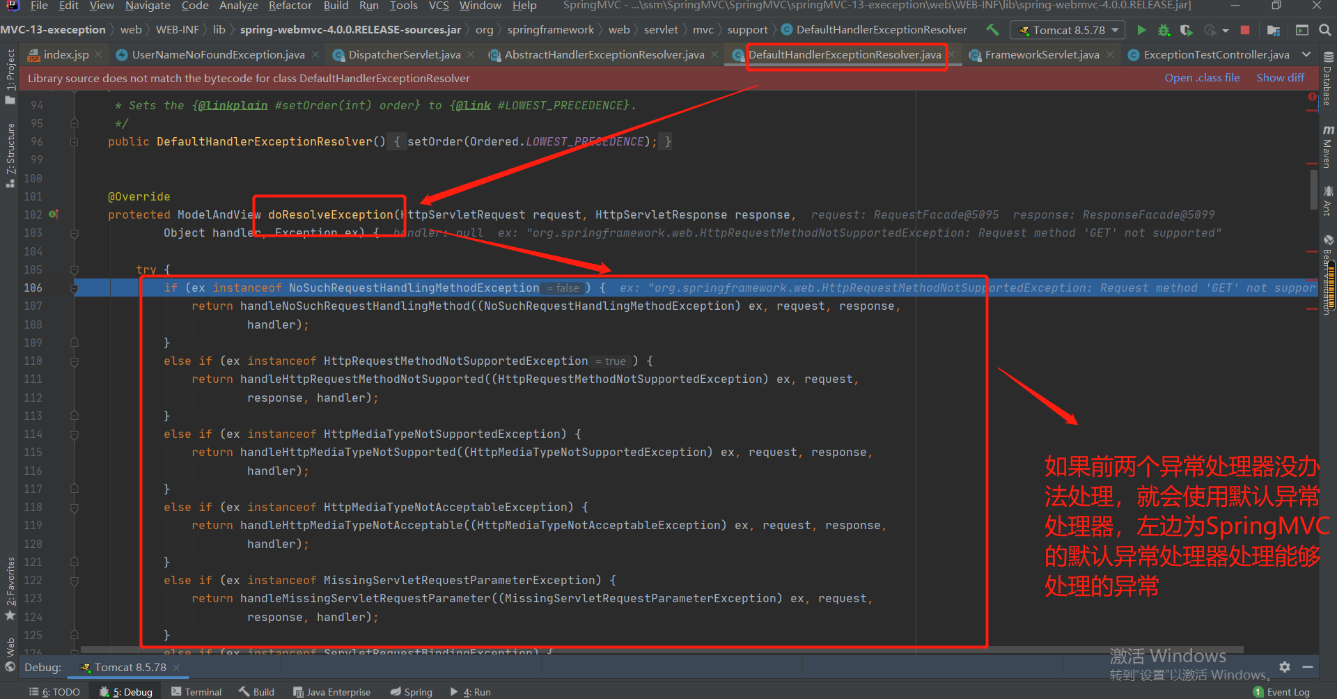Click the override gutter icon on line 102
The height and width of the screenshot is (699, 1337).
point(54,214)
